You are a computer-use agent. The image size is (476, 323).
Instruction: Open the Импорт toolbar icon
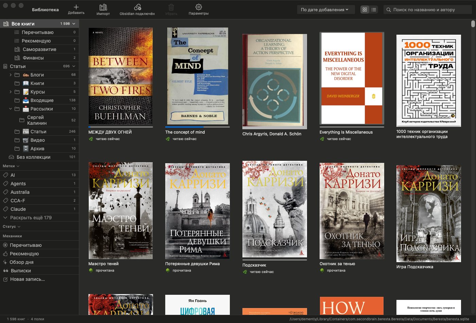coord(103,7)
